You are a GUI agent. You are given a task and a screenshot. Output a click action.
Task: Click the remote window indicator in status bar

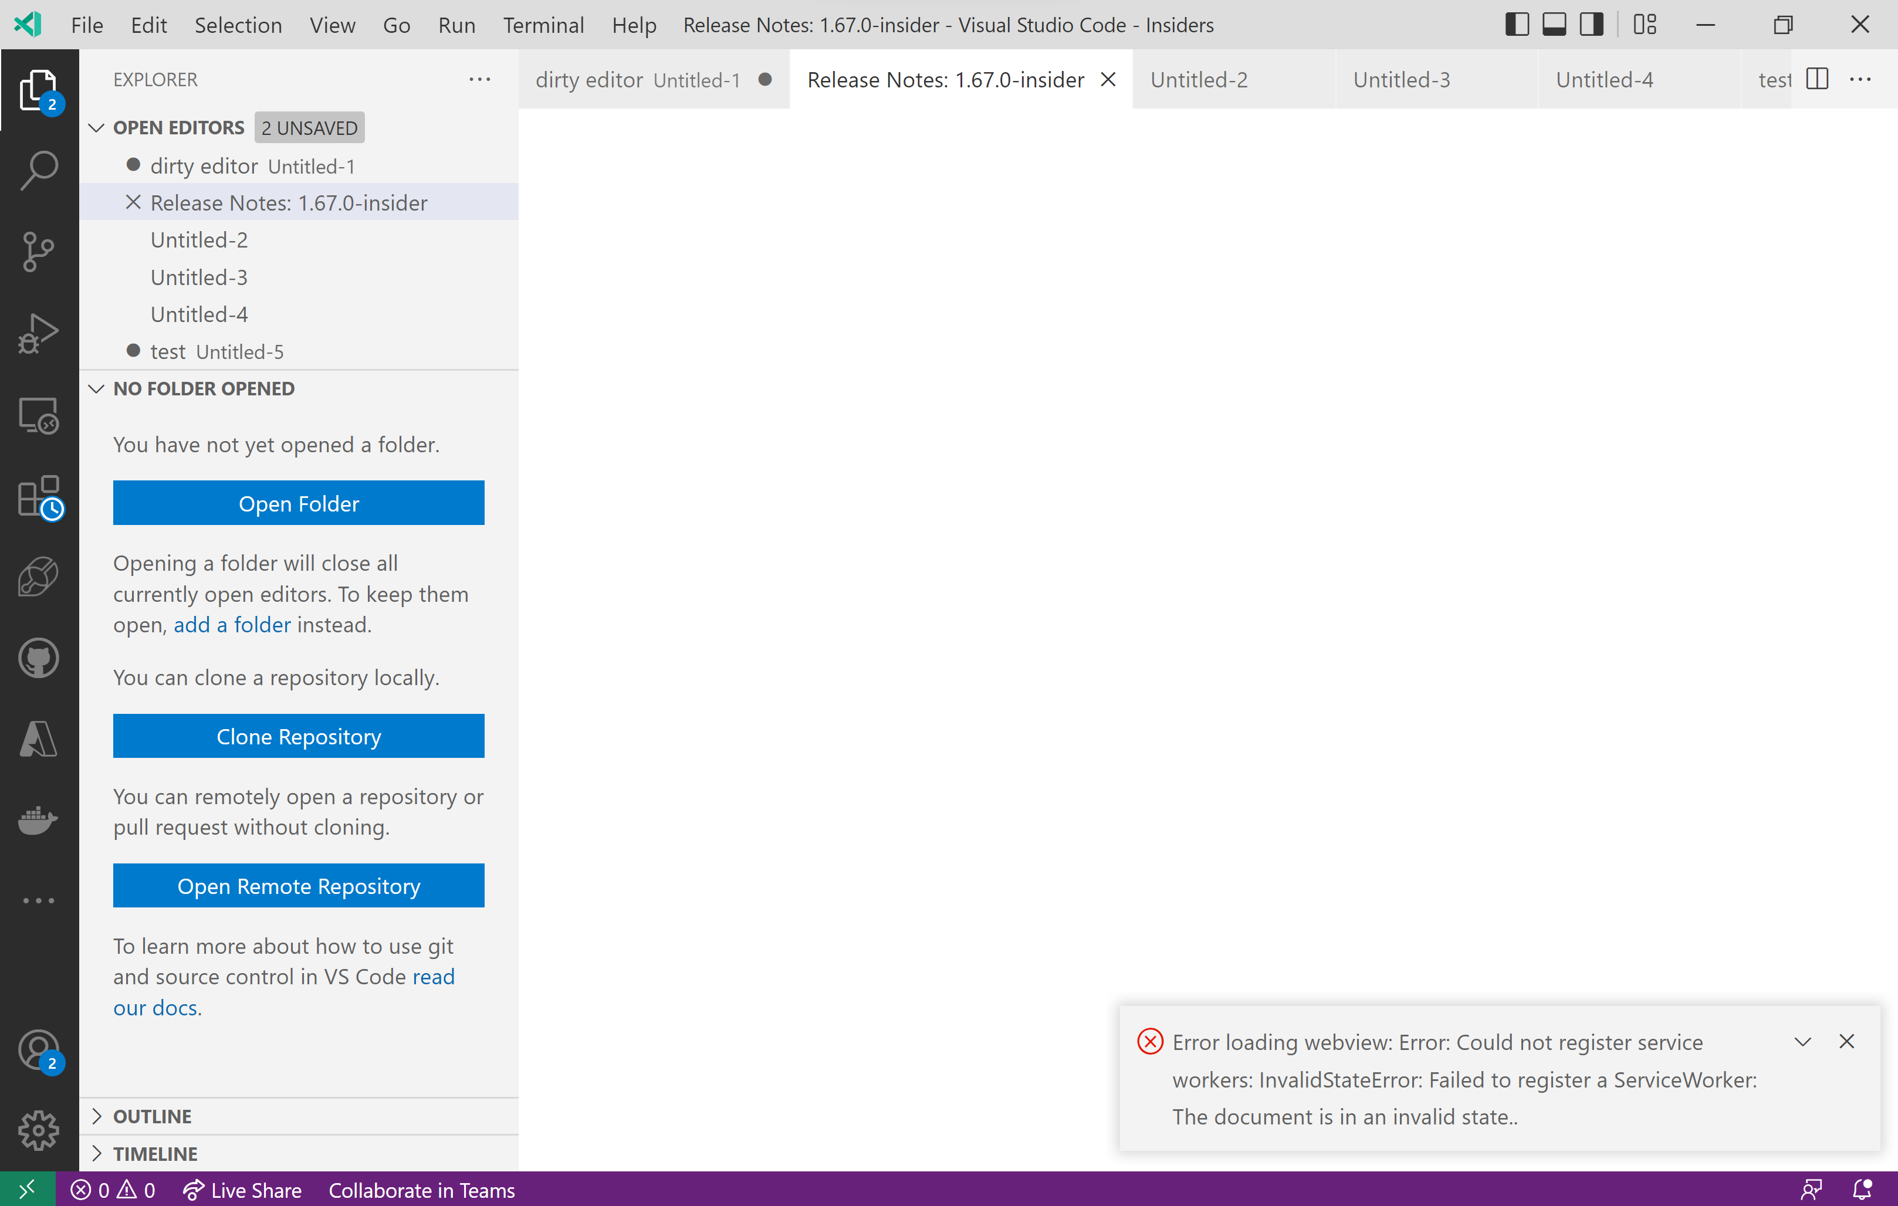coord(28,1188)
